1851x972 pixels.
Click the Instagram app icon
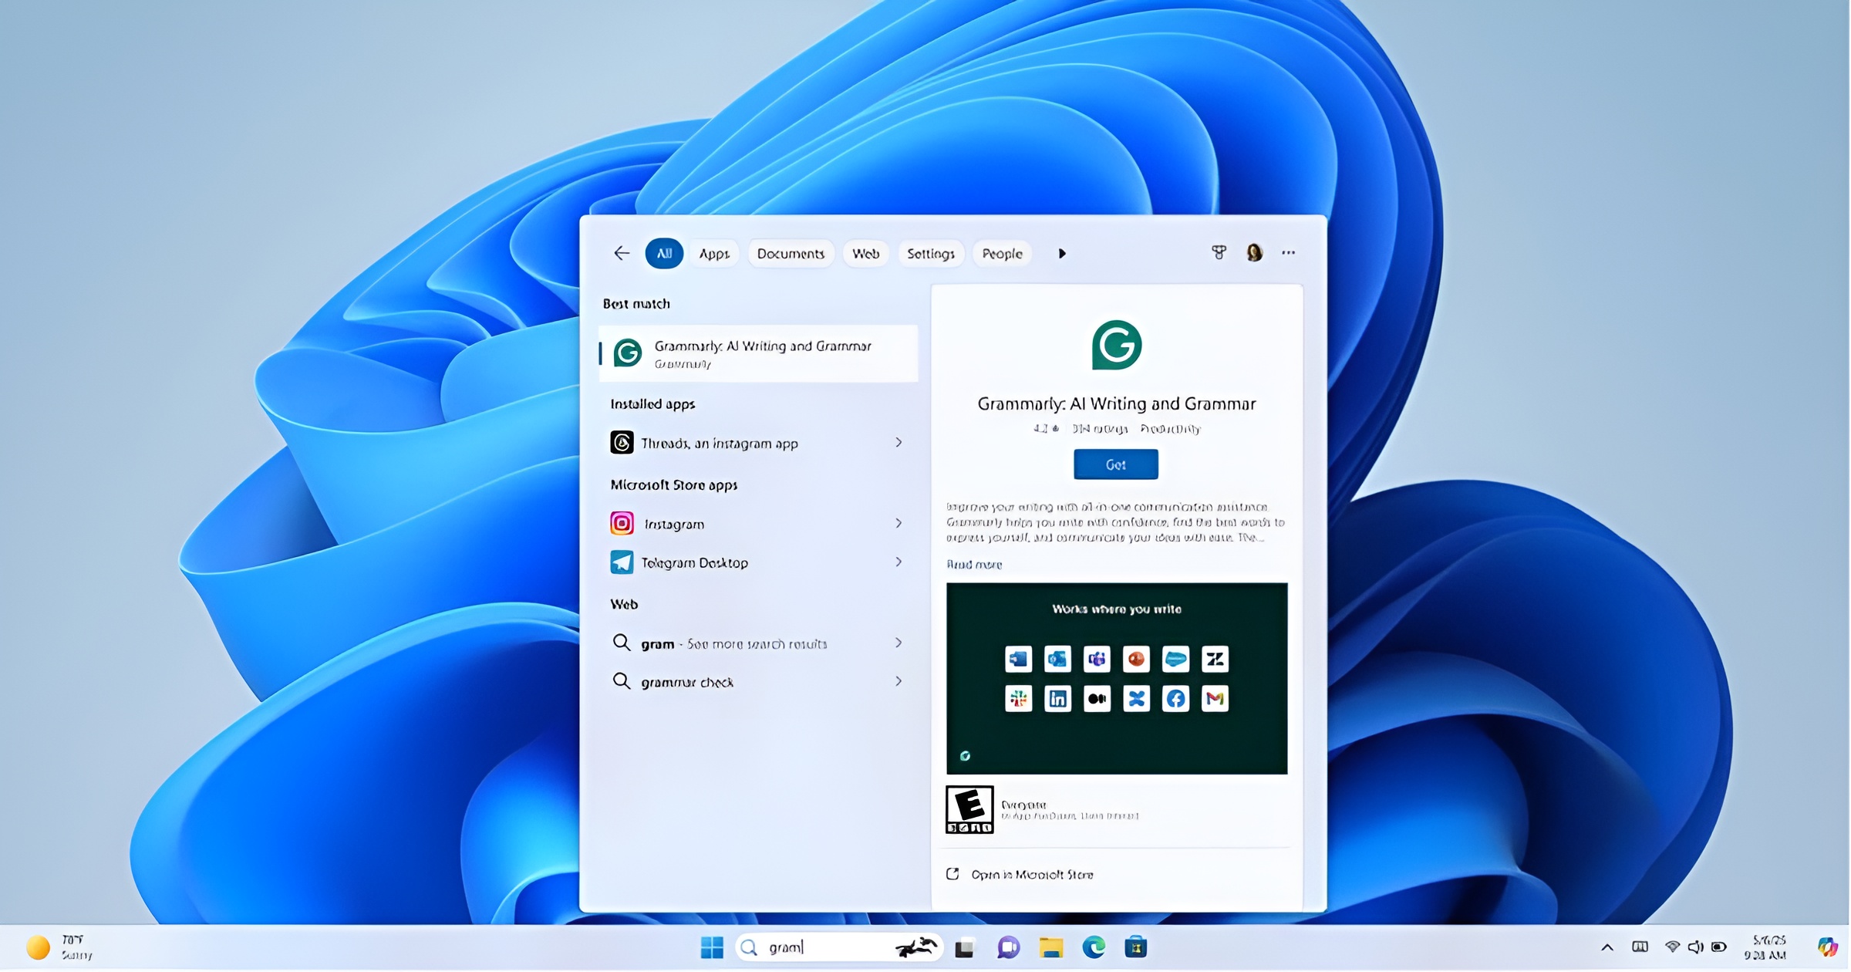coord(622,523)
